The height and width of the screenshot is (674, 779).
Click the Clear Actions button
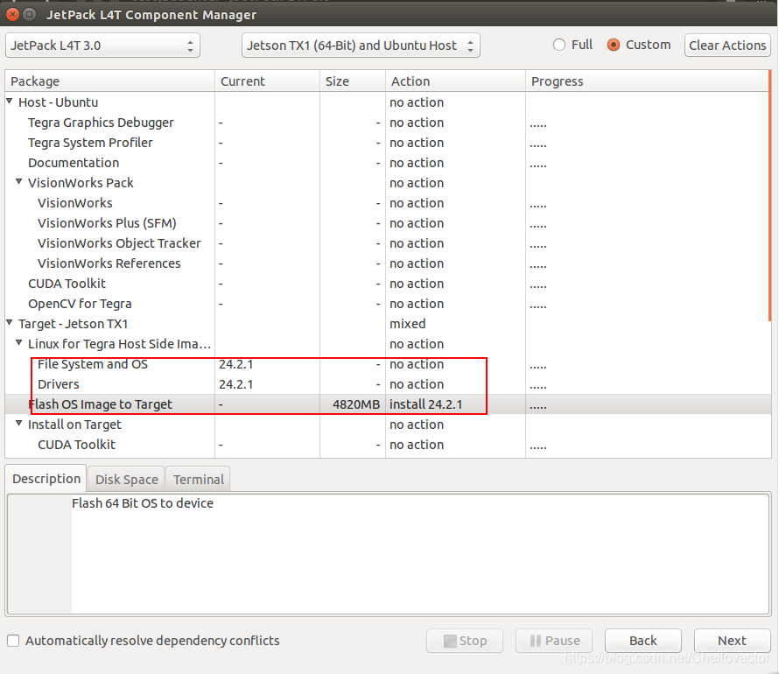(727, 46)
